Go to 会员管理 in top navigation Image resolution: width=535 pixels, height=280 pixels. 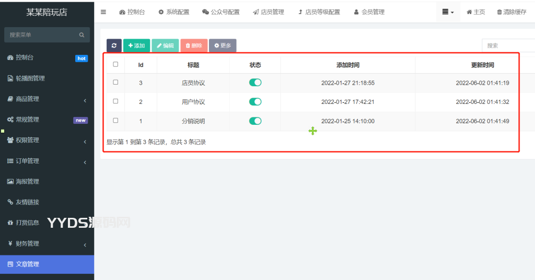369,12
